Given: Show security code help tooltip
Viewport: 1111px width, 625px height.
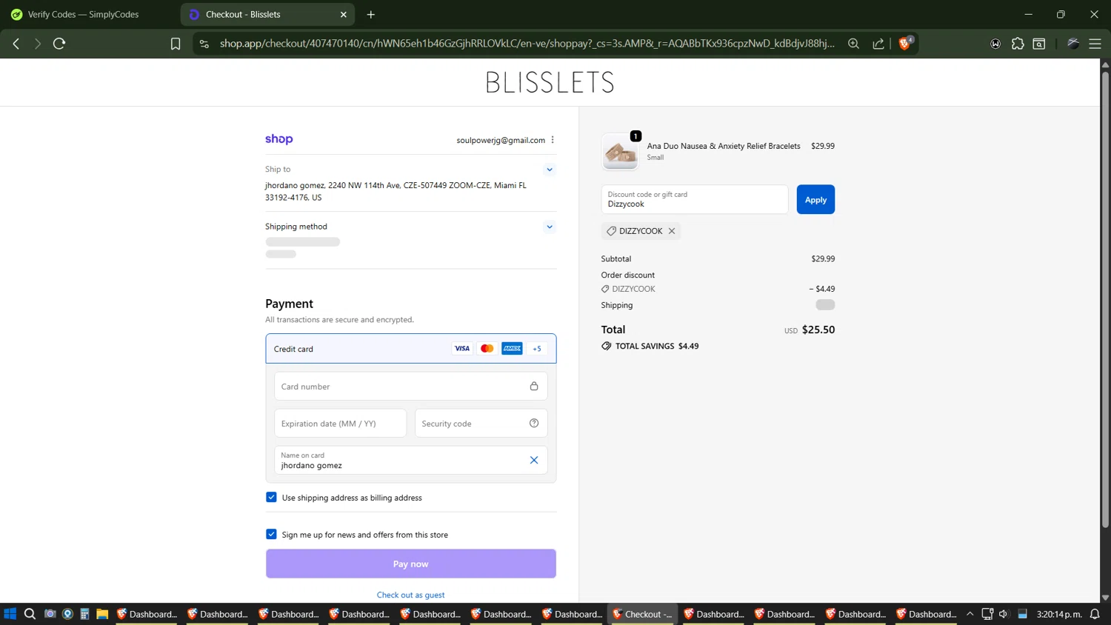Looking at the screenshot, I should click(534, 423).
